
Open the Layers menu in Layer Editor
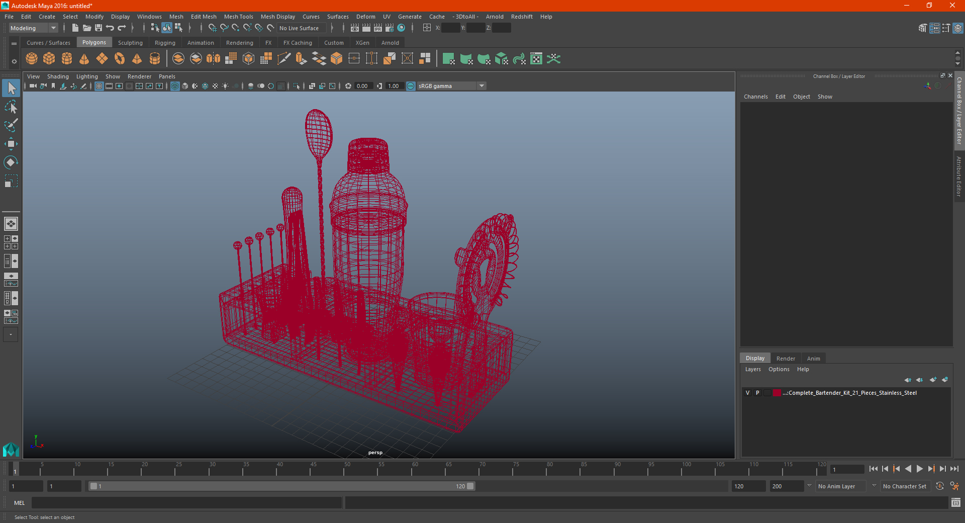(753, 369)
